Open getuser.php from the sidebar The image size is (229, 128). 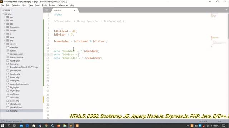tap(15, 71)
